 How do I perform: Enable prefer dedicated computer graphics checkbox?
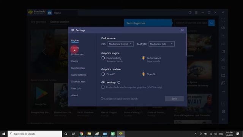103,87
